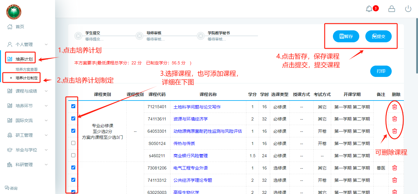Go to 首页 in the sidebar
The height and width of the screenshot is (194, 418).
20,27
